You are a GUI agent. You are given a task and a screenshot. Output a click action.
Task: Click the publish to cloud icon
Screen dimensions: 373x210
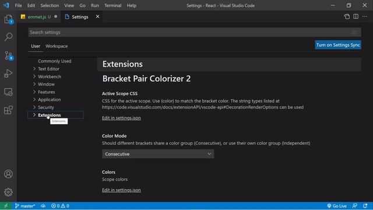(43, 206)
